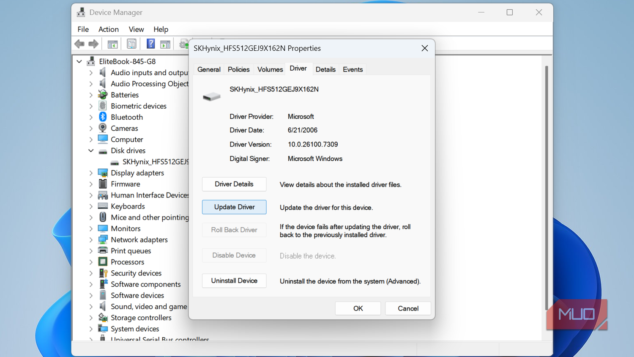The image size is (634, 357).
Task: Close the Properties dialog with X
Action: pos(425,48)
